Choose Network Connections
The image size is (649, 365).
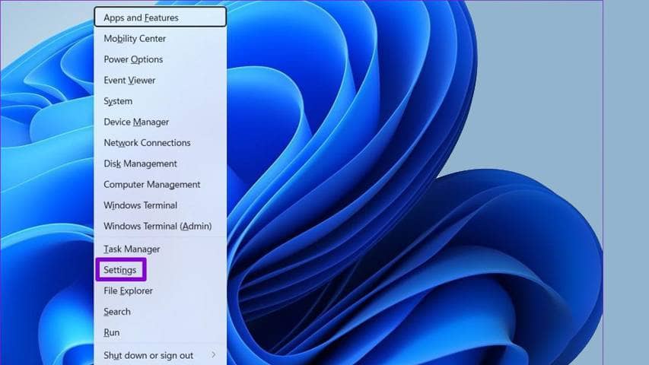pos(161,143)
